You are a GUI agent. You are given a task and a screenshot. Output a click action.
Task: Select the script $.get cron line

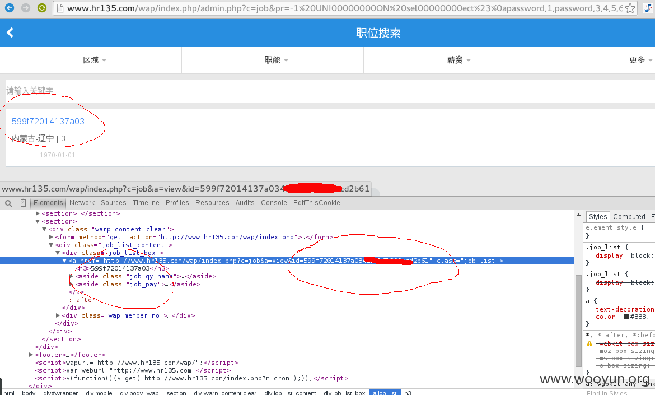191,378
